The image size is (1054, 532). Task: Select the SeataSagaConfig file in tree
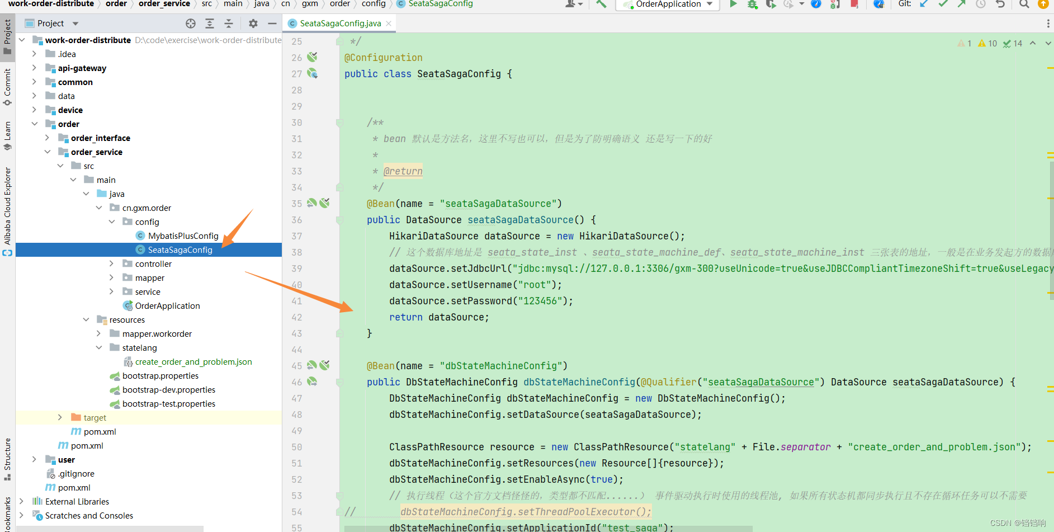pyautogui.click(x=180, y=249)
